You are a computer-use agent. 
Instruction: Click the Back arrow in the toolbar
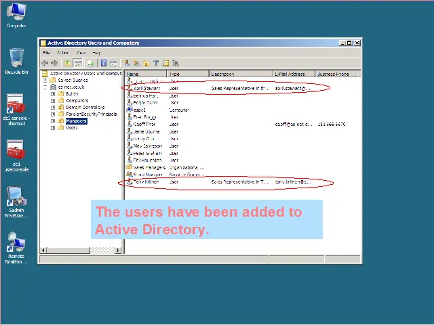pos(45,63)
